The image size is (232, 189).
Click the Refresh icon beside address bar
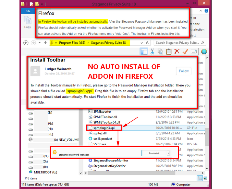click(x=147, y=43)
